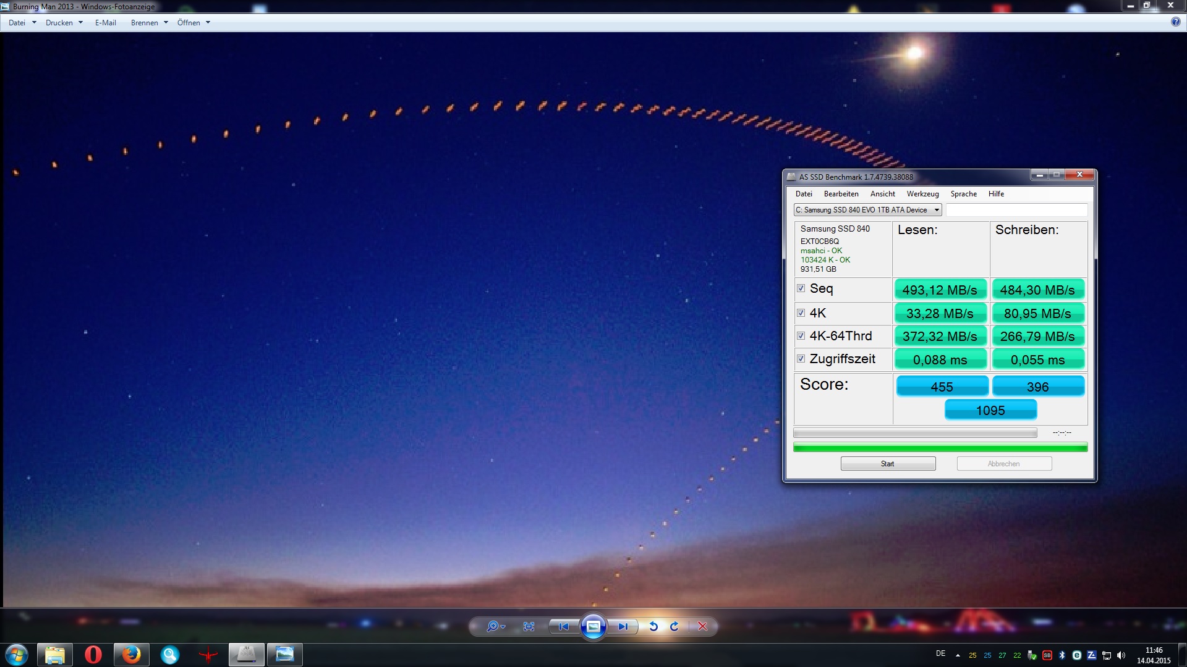Open the photo viewer help icon
The width and height of the screenshot is (1187, 667).
[1175, 22]
